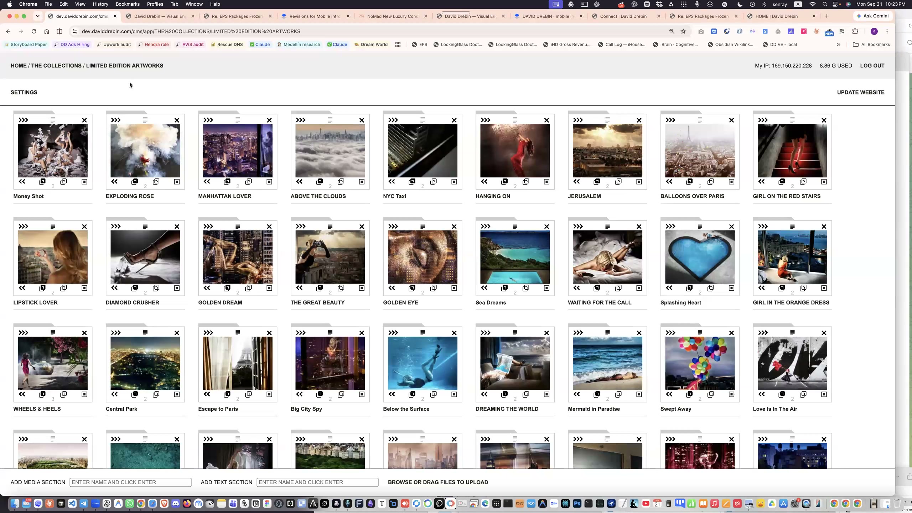This screenshot has width=912, height=513.
Task: Click the filled stack icon on DIAMOND CRUSHER
Action: pyautogui.click(x=135, y=288)
